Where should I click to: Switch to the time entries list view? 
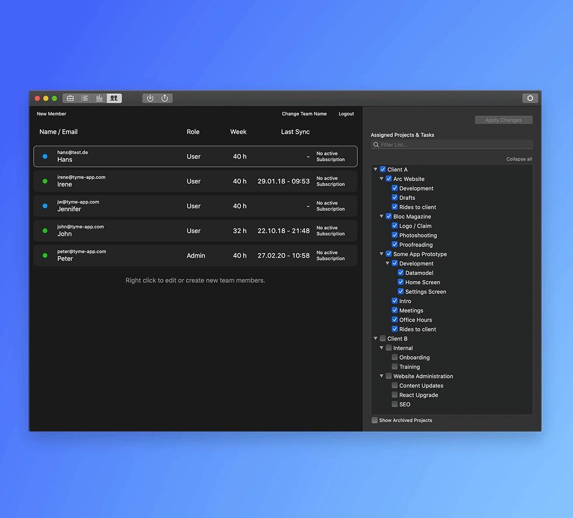[x=85, y=98]
